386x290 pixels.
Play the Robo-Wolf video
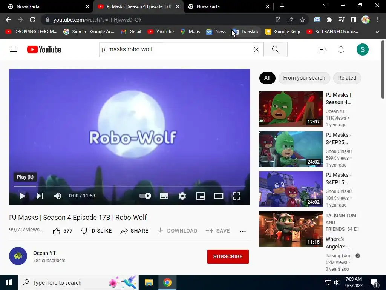point(22,196)
